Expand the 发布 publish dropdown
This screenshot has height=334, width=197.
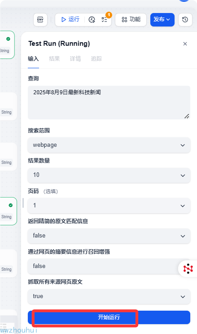click(x=162, y=20)
